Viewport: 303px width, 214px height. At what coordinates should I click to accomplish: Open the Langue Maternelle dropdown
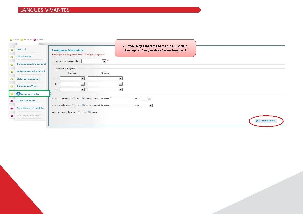(94, 61)
